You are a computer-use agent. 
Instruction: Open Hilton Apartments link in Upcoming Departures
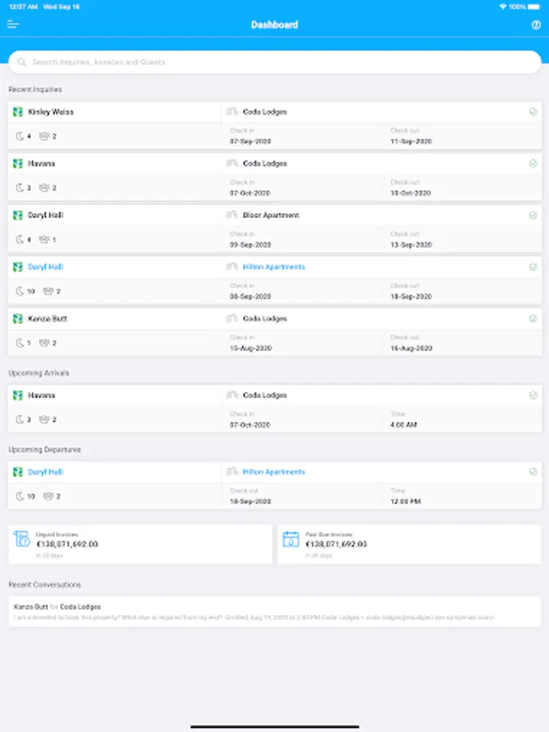(273, 472)
